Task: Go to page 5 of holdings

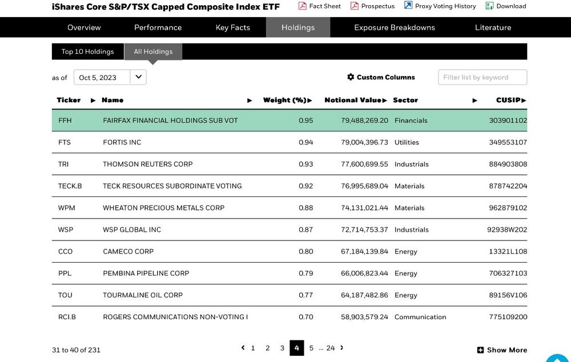Action: tap(311, 348)
